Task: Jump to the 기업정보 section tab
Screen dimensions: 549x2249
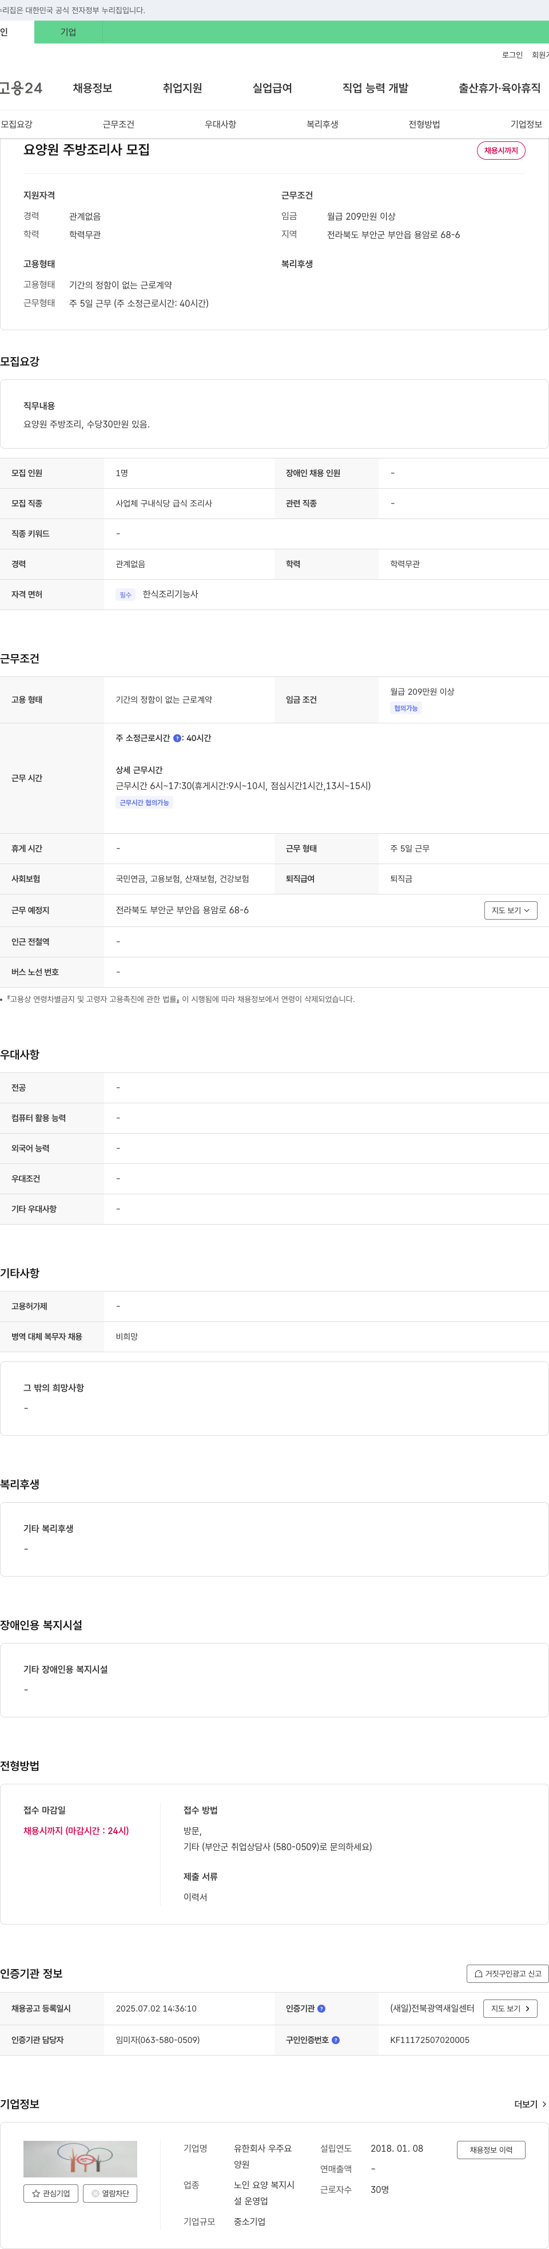Action: (x=526, y=125)
